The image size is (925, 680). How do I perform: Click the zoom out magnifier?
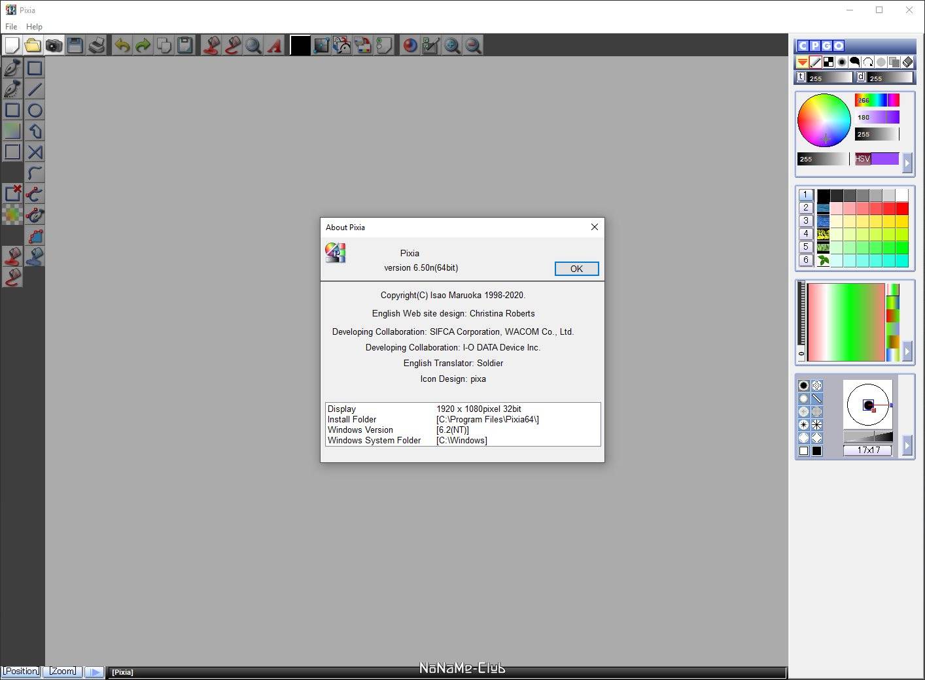pos(473,45)
